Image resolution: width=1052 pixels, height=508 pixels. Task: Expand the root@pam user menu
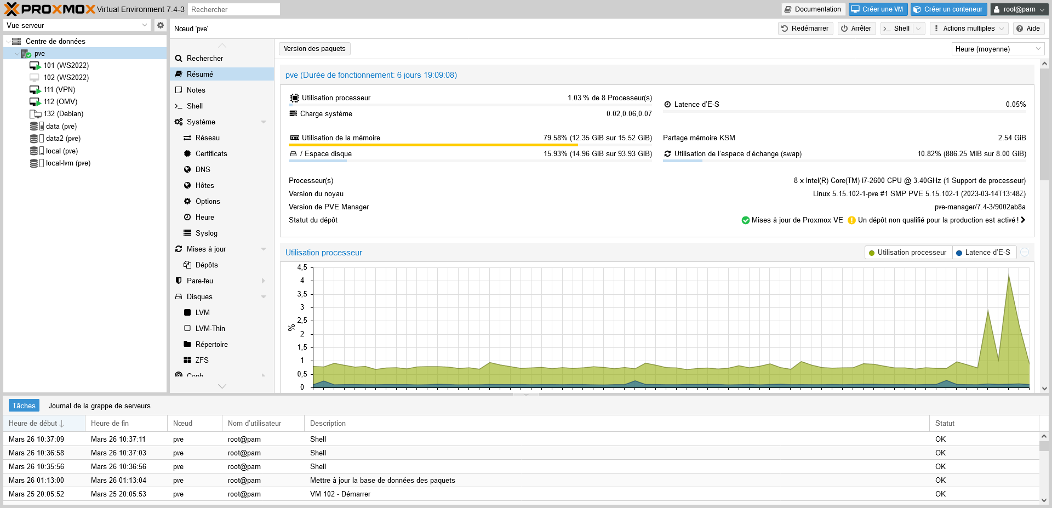click(1019, 9)
